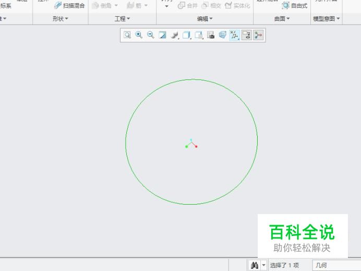Click the '选择了 1 项' selection status text
Image resolution: width=361 pixels, height=271 pixels.
(x=284, y=265)
